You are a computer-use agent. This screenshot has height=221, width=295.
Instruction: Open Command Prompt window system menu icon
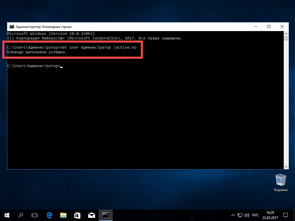click(x=12, y=27)
